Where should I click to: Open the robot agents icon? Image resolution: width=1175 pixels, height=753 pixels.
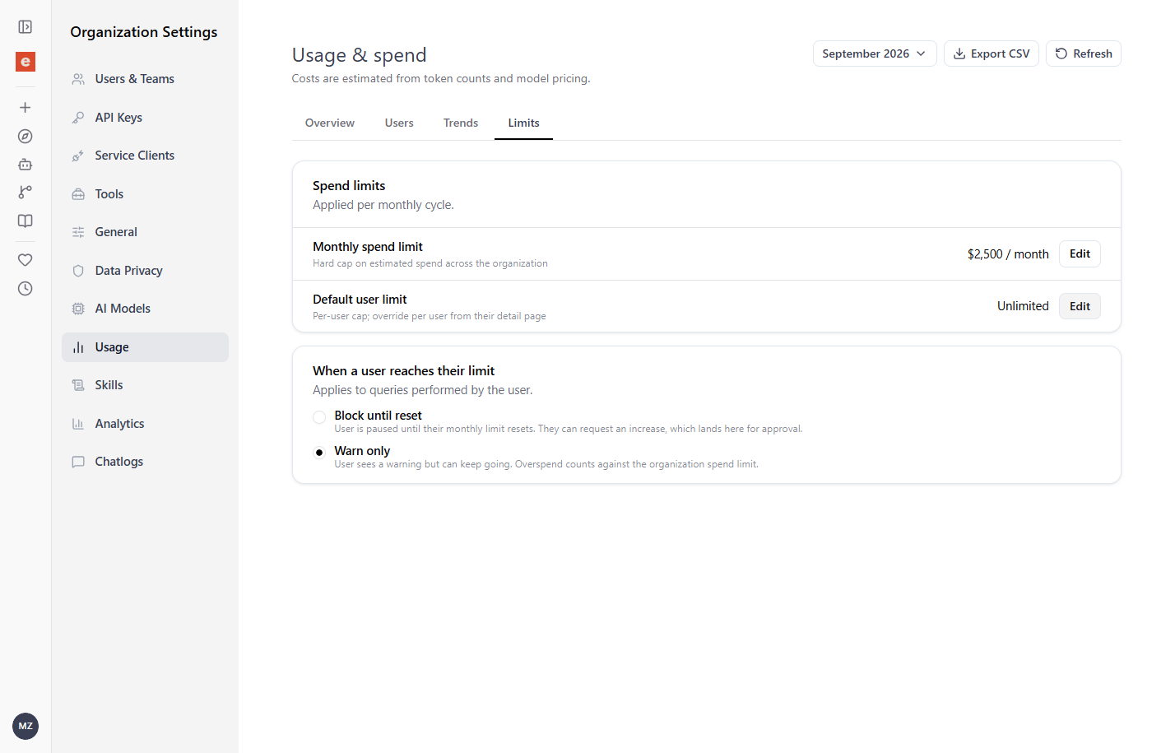tap(26, 165)
